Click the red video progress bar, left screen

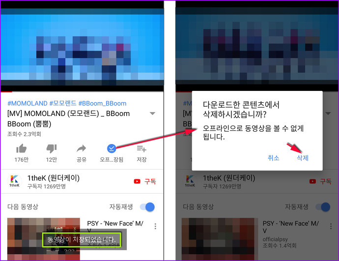[6, 92]
